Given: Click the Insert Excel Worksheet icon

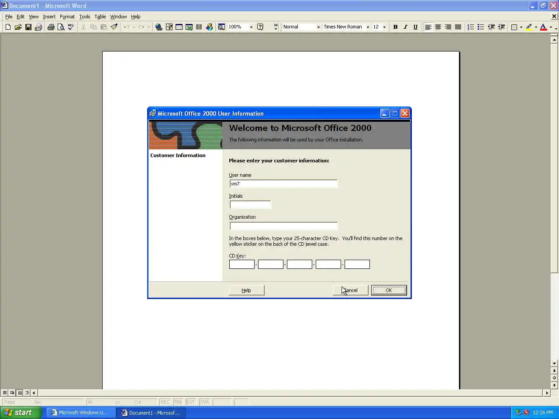Looking at the screenshot, I should pos(189,27).
